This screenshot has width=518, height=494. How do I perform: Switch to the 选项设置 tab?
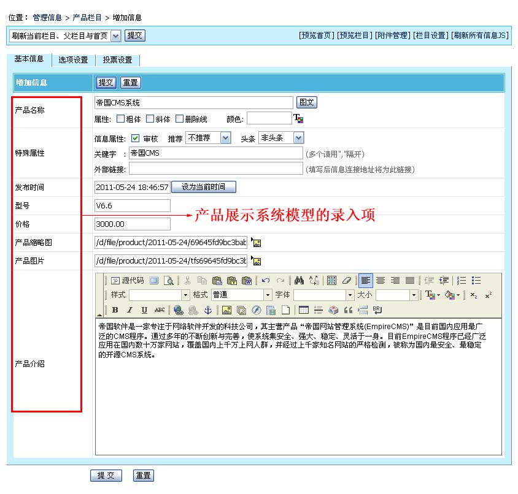tap(73, 60)
